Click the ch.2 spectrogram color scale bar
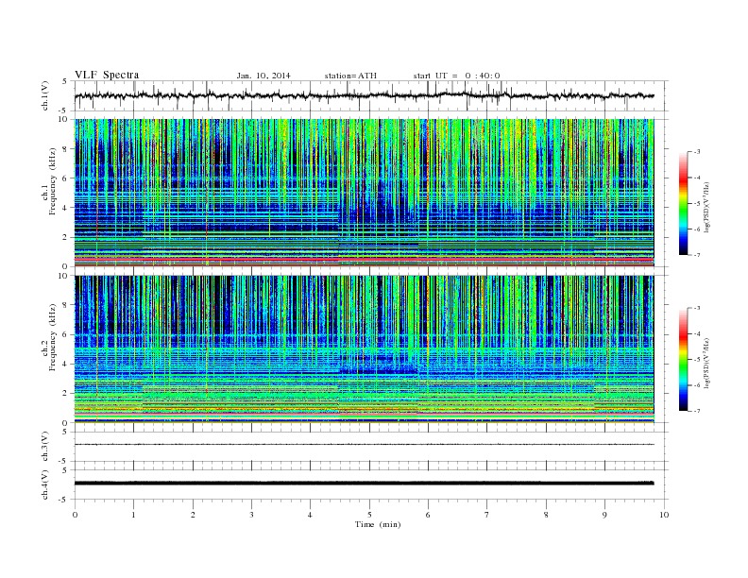 (x=684, y=359)
